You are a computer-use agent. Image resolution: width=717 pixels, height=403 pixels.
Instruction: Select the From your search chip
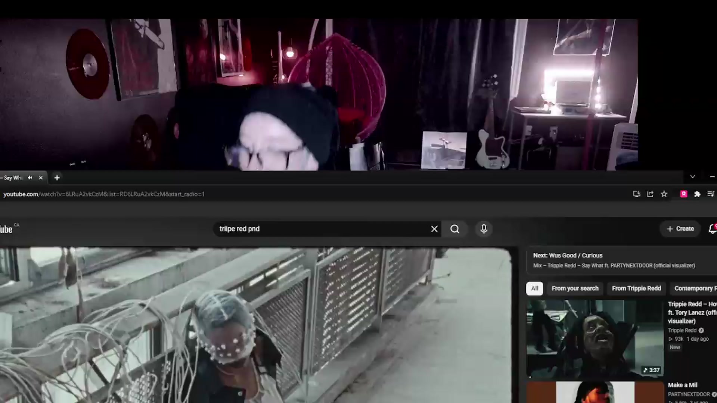tap(575, 288)
